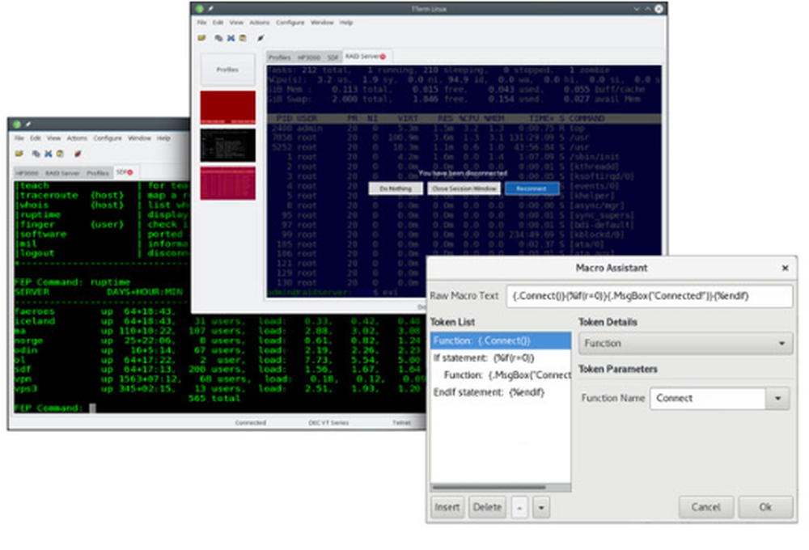Close the SDF tab with red icon
The width and height of the screenshot is (809, 550).
point(130,172)
